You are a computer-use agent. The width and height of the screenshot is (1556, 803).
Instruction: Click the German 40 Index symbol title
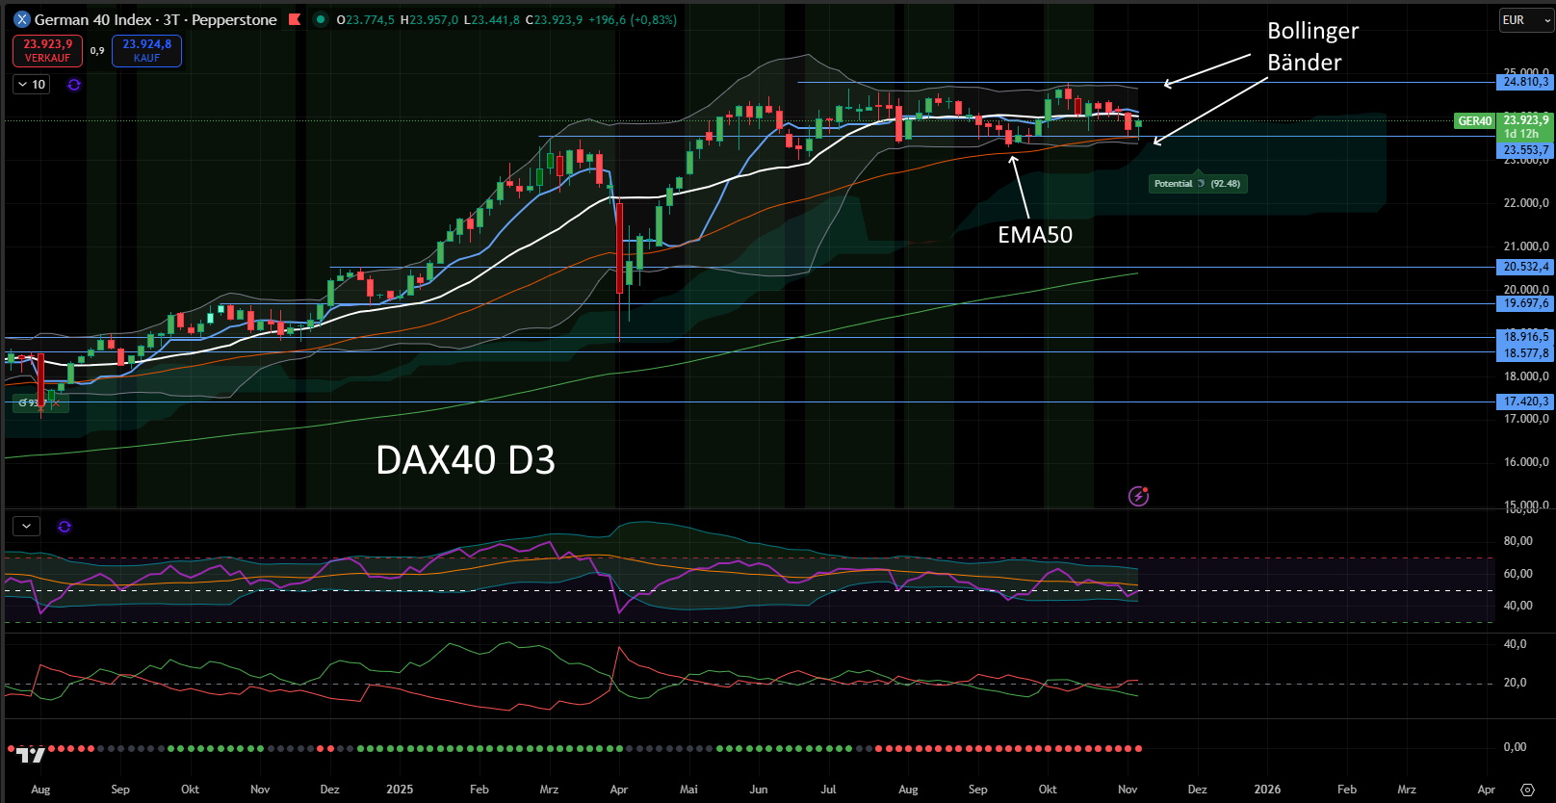tap(92, 20)
